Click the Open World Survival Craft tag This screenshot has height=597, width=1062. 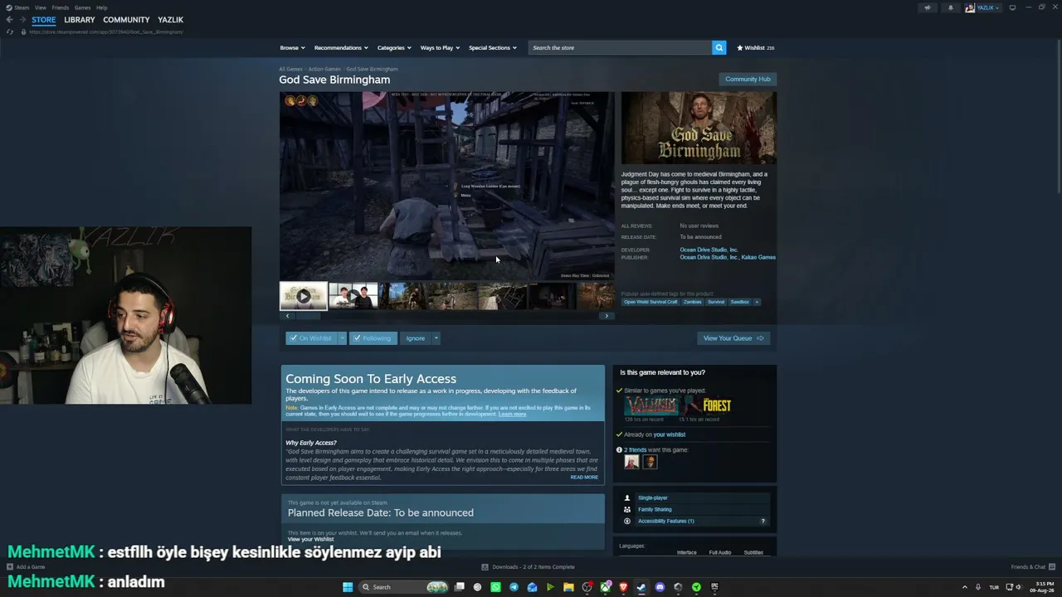point(650,302)
